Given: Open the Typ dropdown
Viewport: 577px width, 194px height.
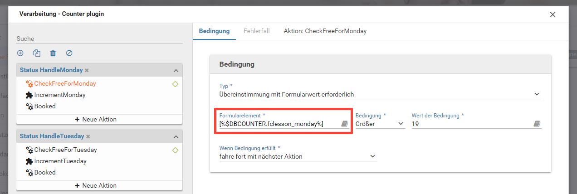Looking at the screenshot, I should click(537, 94).
